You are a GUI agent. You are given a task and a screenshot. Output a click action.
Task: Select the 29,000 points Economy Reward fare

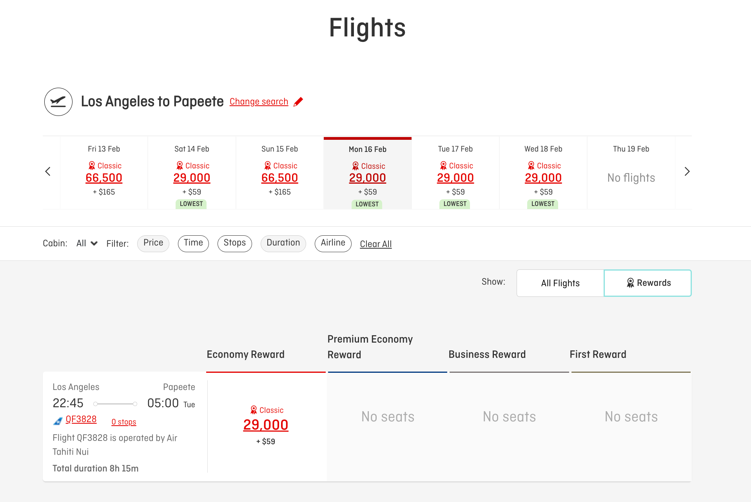[x=266, y=425]
